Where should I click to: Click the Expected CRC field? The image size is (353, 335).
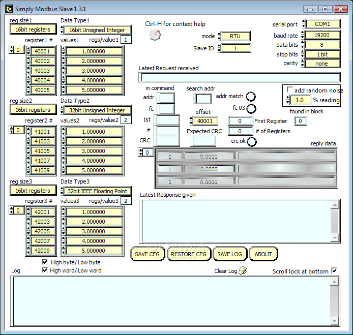tap(204, 141)
